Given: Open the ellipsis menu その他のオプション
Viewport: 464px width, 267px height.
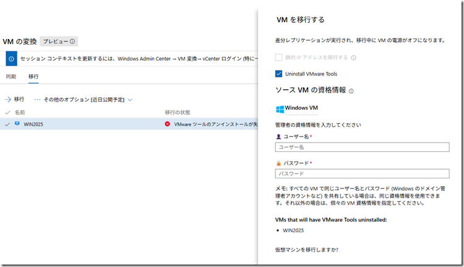Looking at the screenshot, I should pyautogui.click(x=37, y=99).
